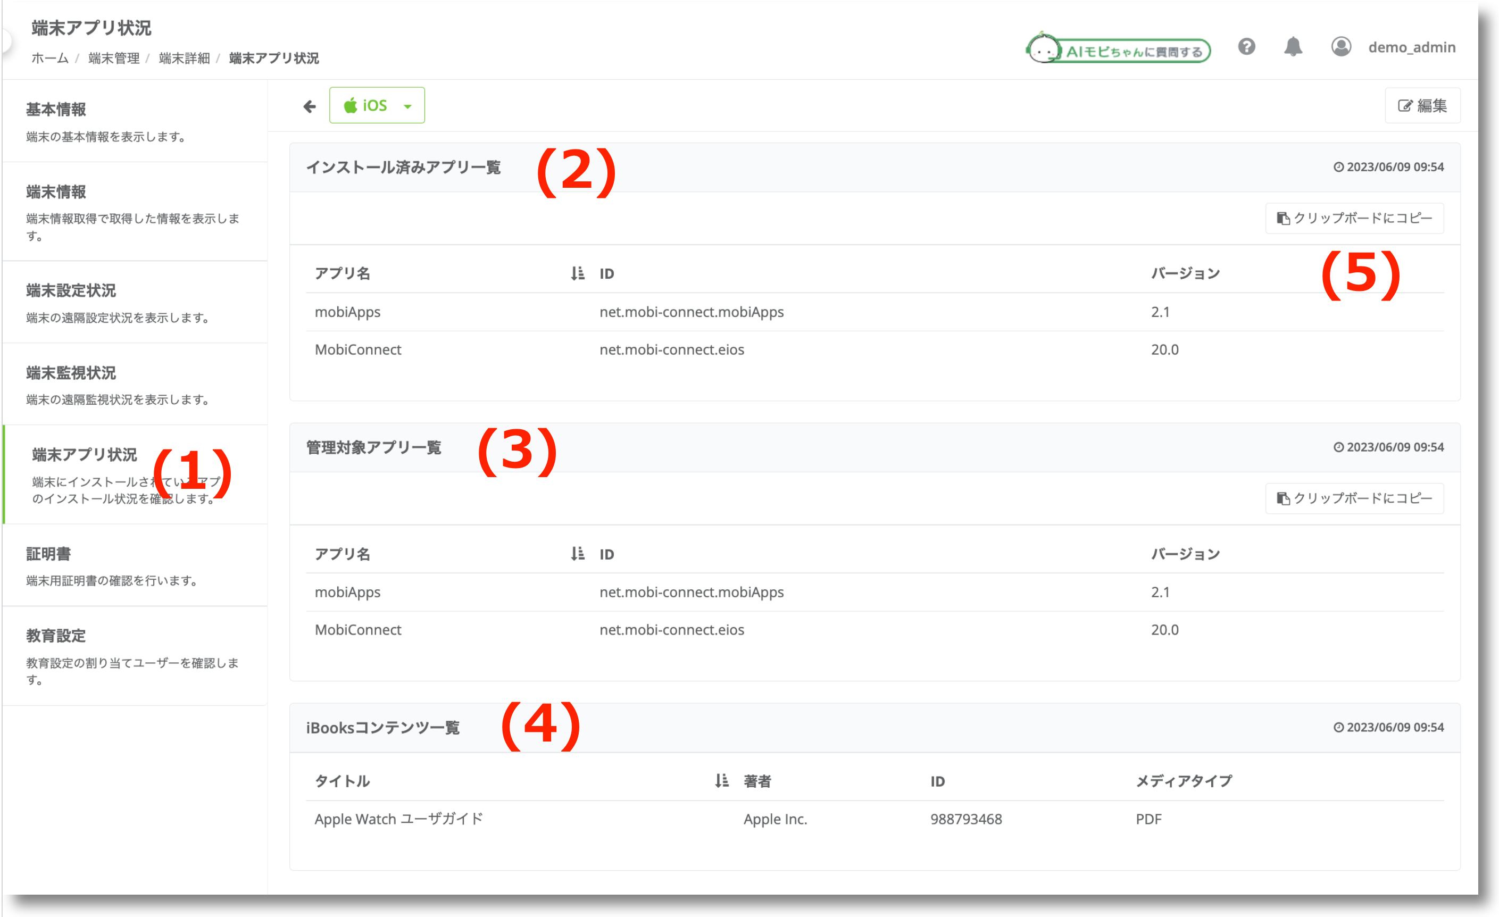Viewport: 1499px width, 917px height.
Task: Select mobiApps row in managed apps list
Action: [x=875, y=592]
